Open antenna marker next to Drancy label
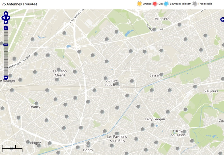This screenshot has width=224, height=155. point(36,103)
